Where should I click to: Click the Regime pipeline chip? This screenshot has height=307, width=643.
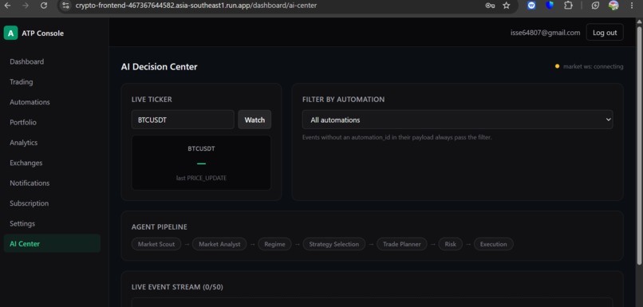[274, 244]
